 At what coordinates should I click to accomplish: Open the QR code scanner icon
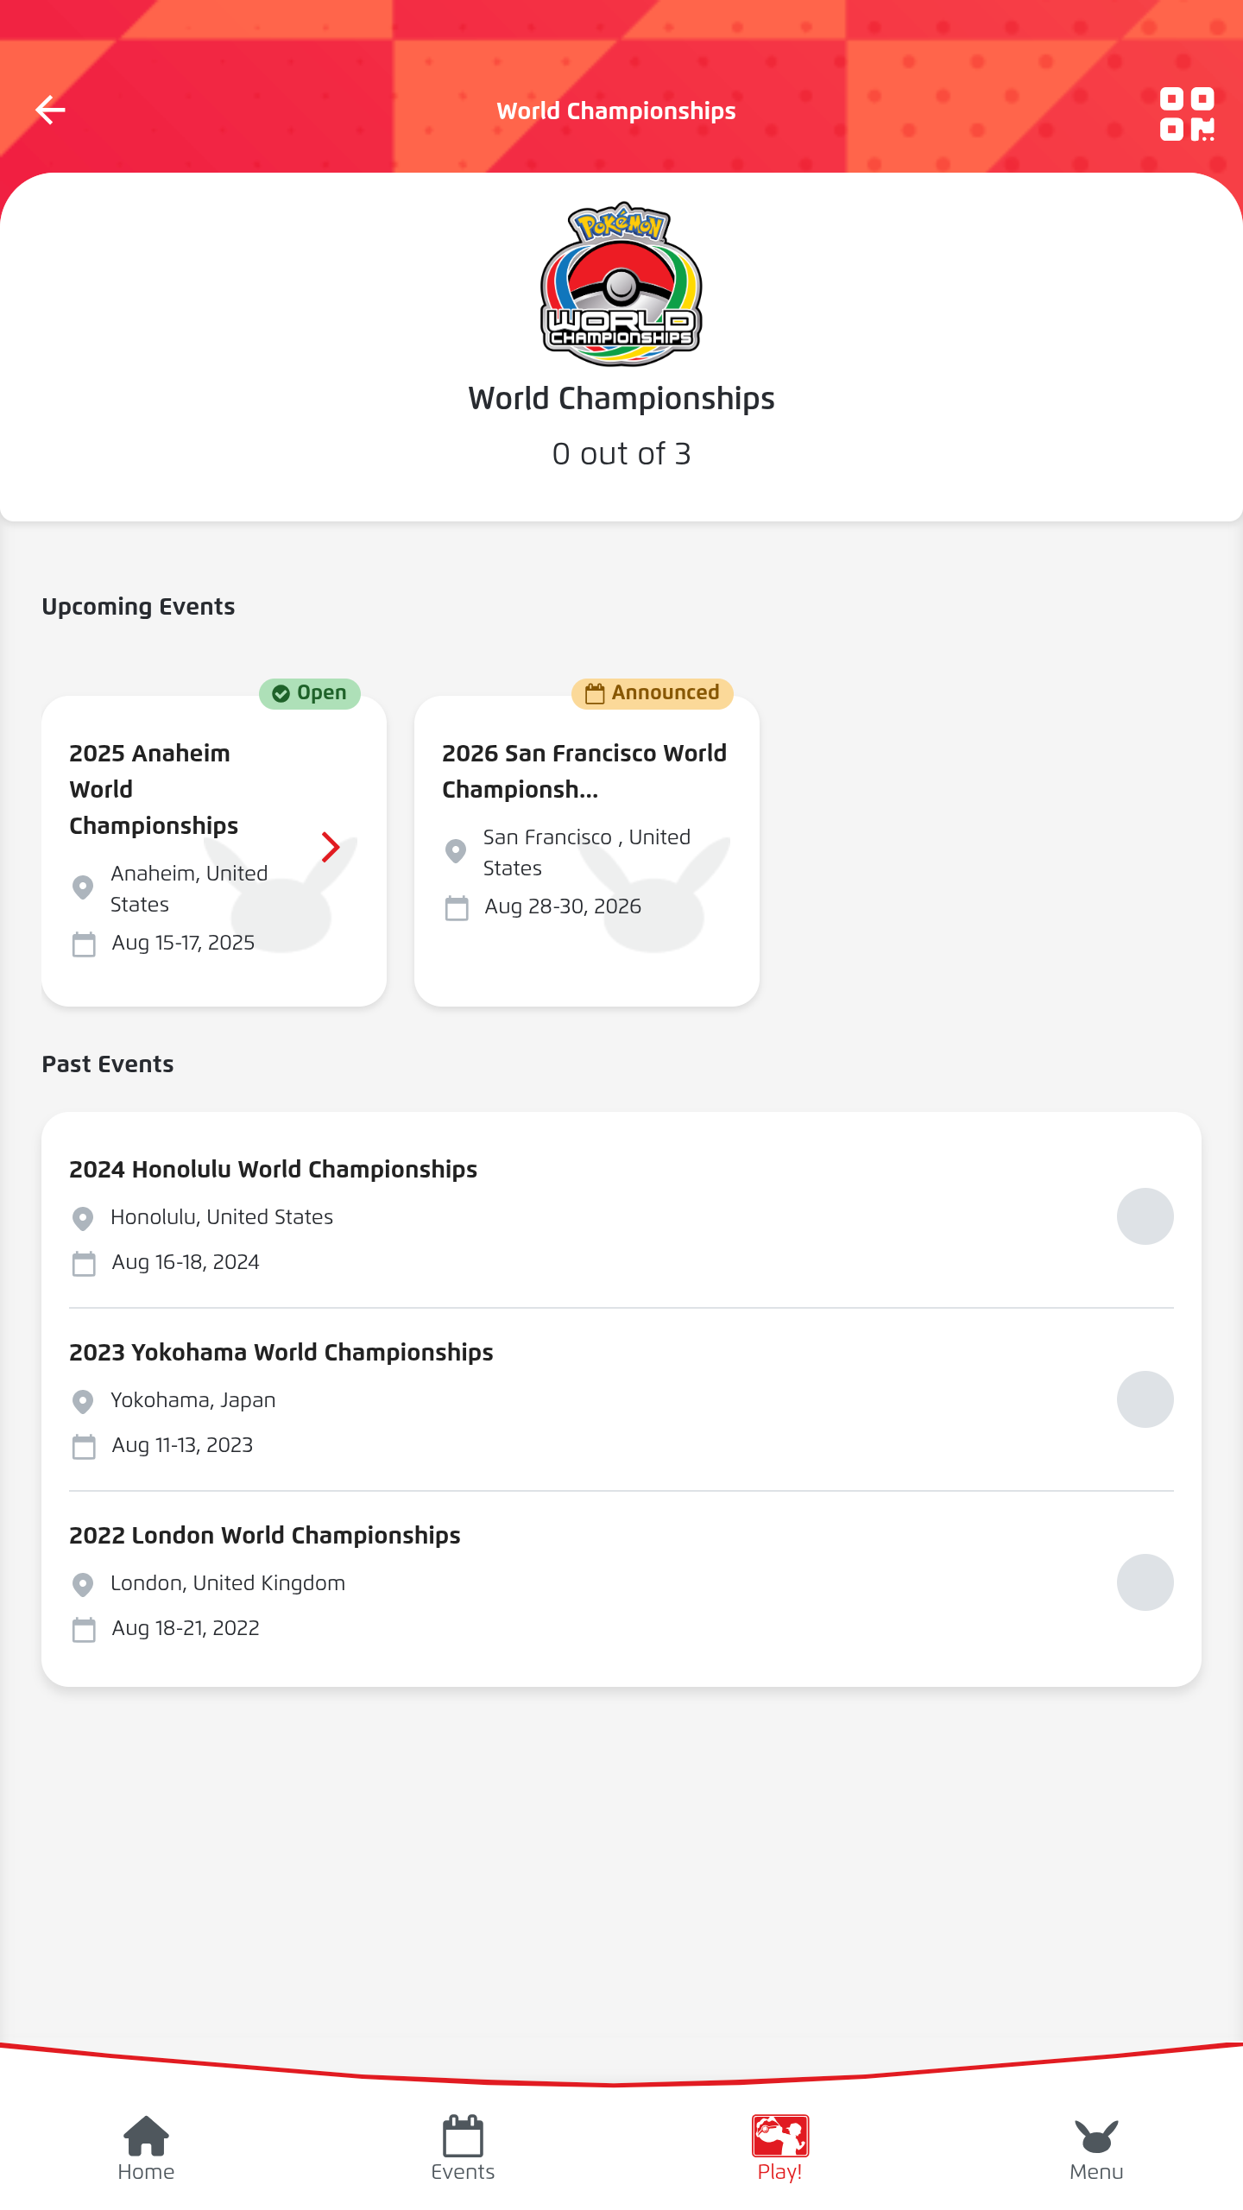click(x=1187, y=114)
